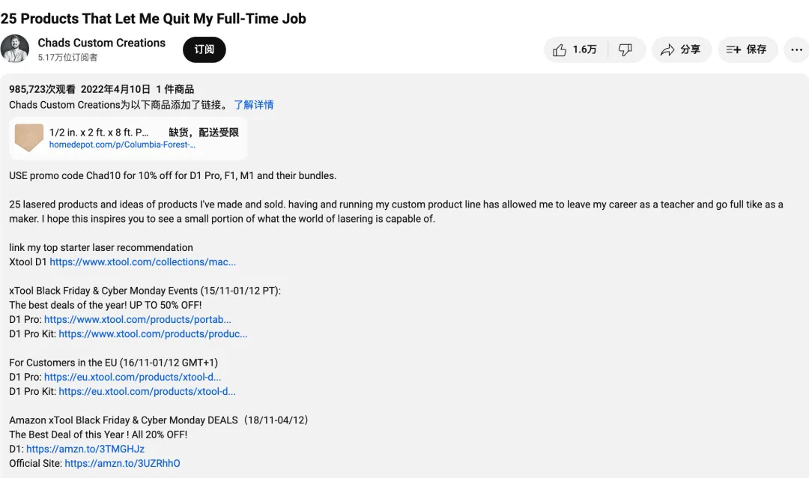Click the 1/2 in. x 2 ft. product title
This screenshot has height=478, width=809.
click(99, 132)
